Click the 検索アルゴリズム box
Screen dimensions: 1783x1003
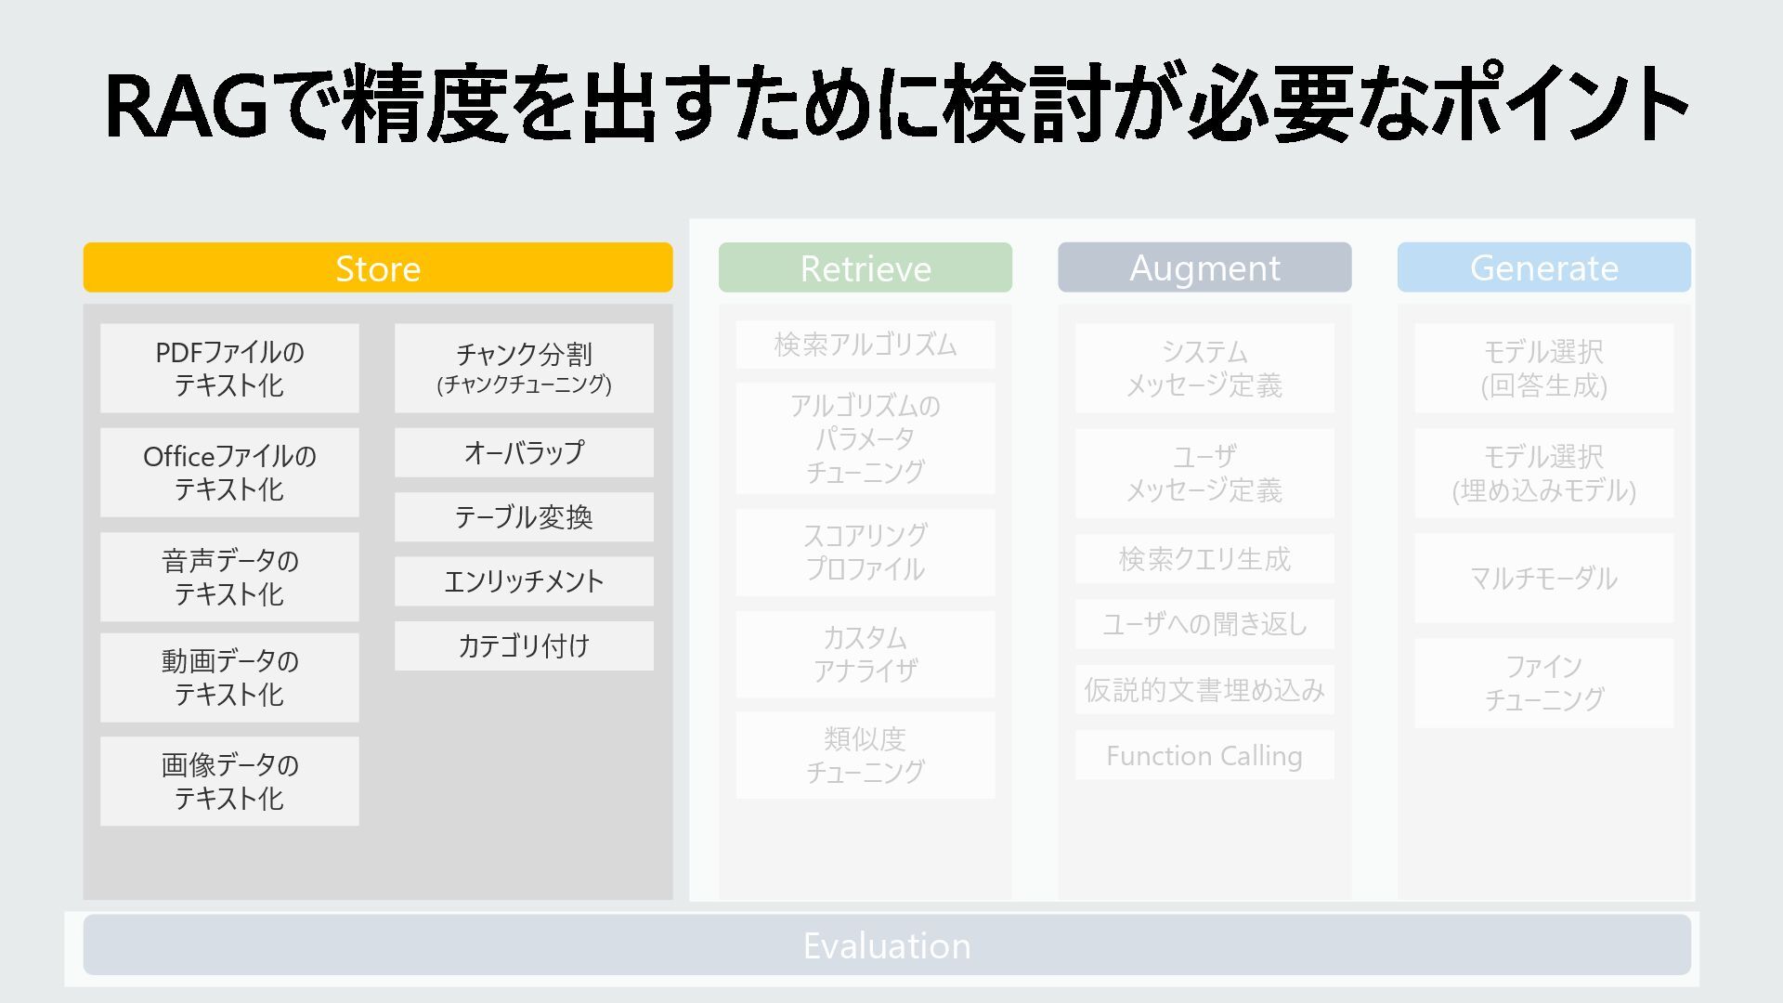[865, 345]
